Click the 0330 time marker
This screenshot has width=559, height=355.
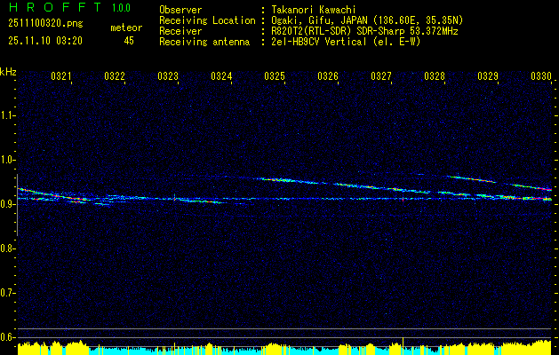pyautogui.click(x=541, y=75)
